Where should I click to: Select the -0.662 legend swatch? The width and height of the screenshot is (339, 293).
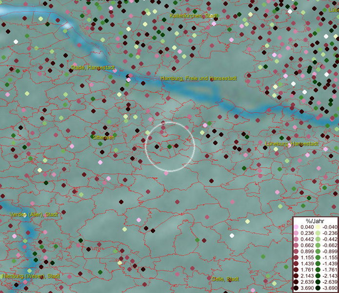[318, 246]
